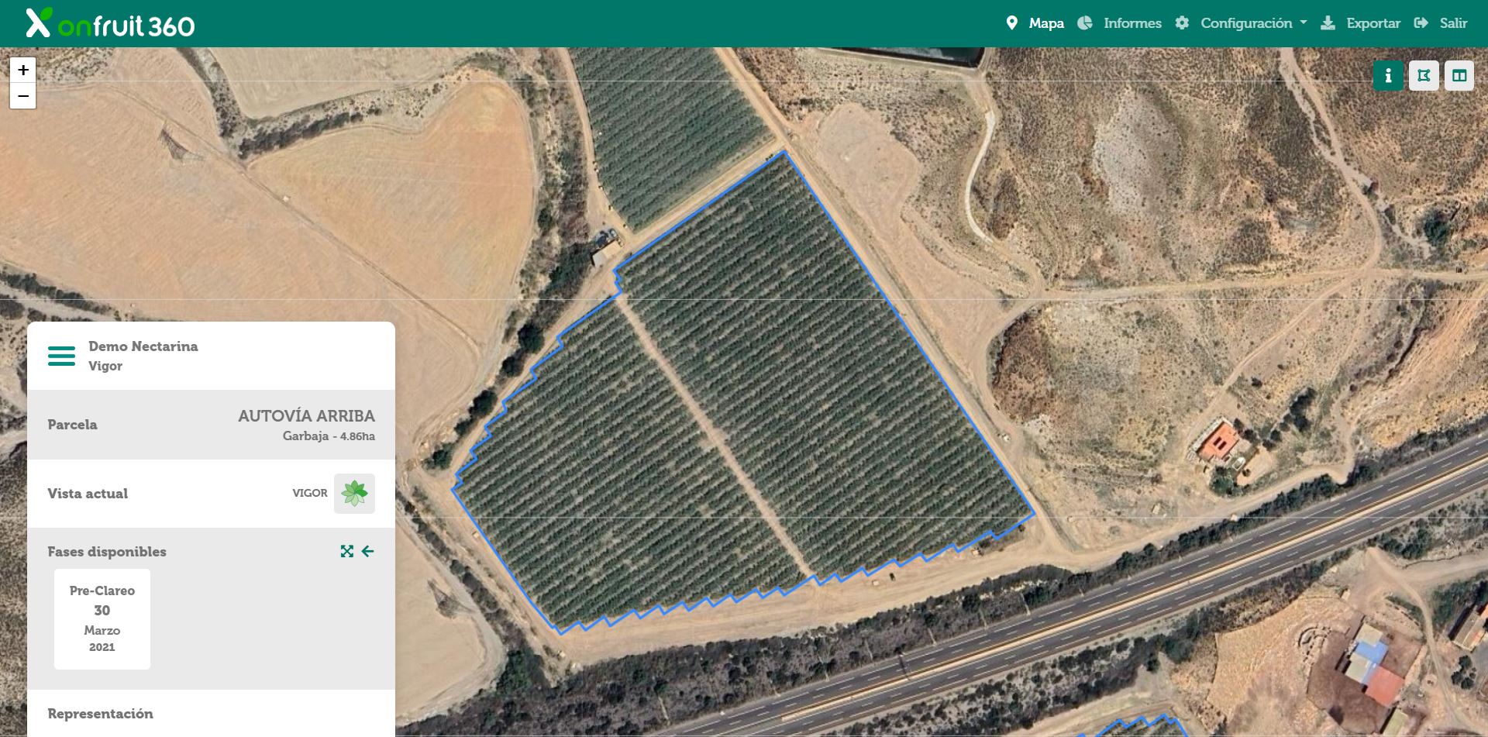Go to the Mapa menu item

coord(1045,22)
